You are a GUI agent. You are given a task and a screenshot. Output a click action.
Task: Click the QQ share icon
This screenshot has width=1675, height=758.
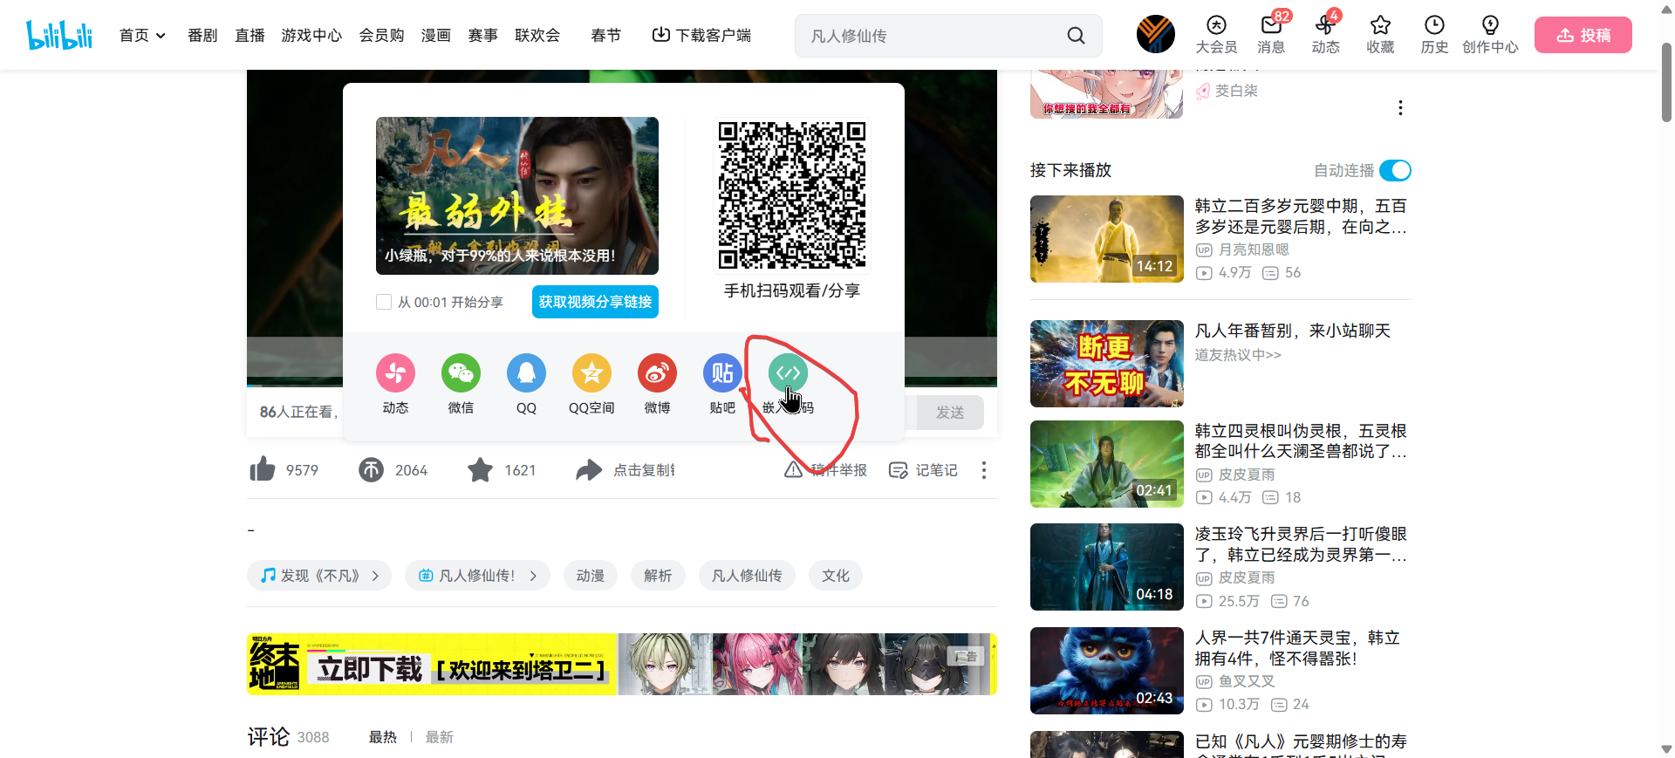pyautogui.click(x=526, y=373)
